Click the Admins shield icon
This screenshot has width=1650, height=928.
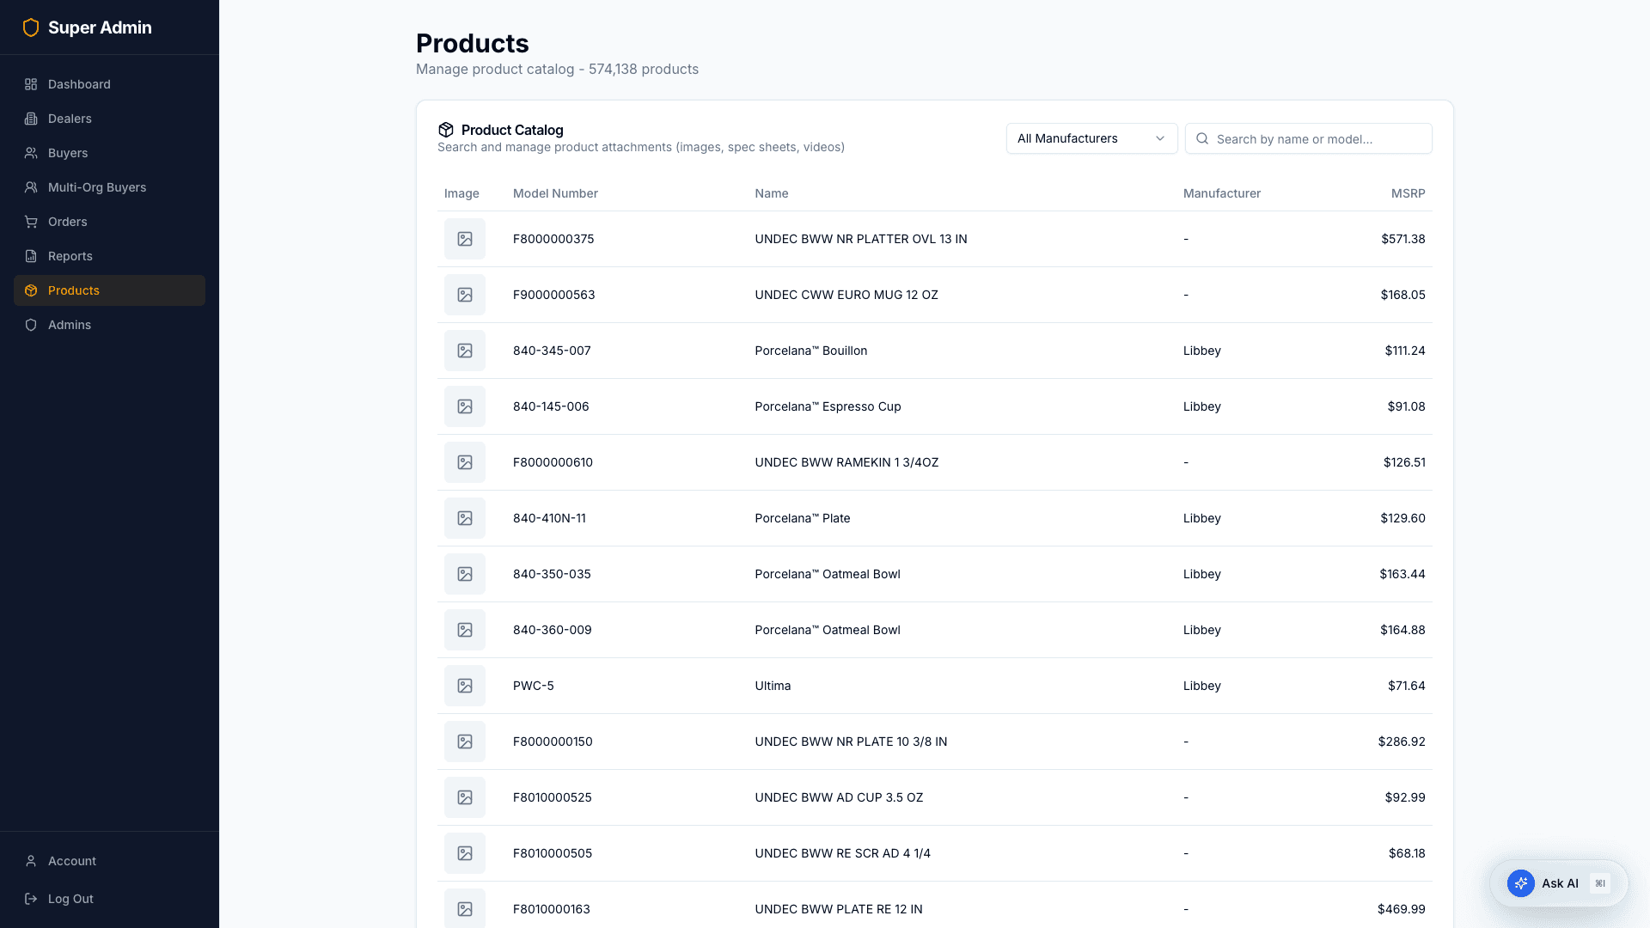[31, 325]
